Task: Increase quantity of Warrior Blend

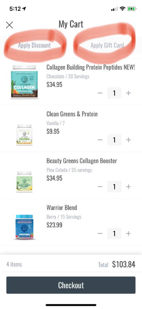Action: [x=128, y=233]
